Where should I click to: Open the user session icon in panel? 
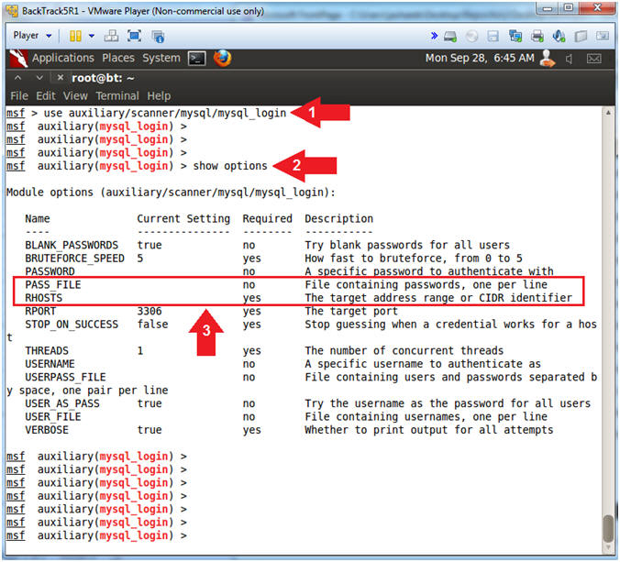coord(548,59)
